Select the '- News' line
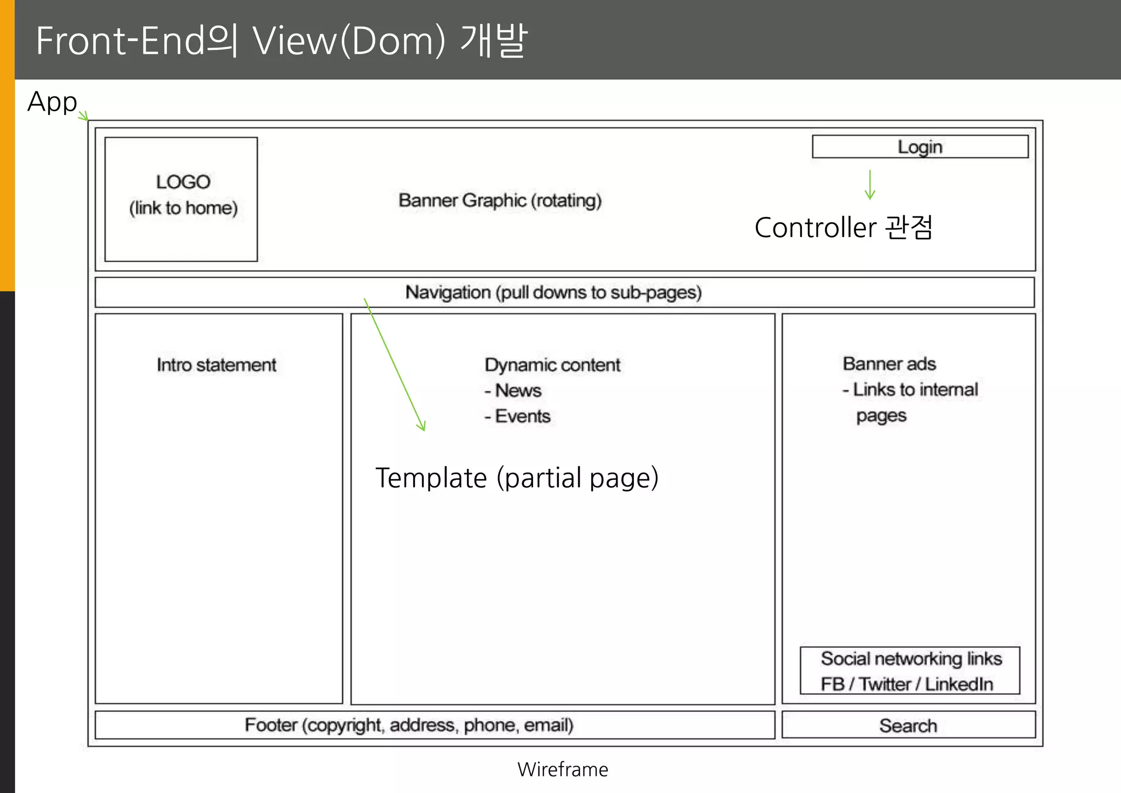The height and width of the screenshot is (793, 1121). pyautogui.click(x=513, y=390)
